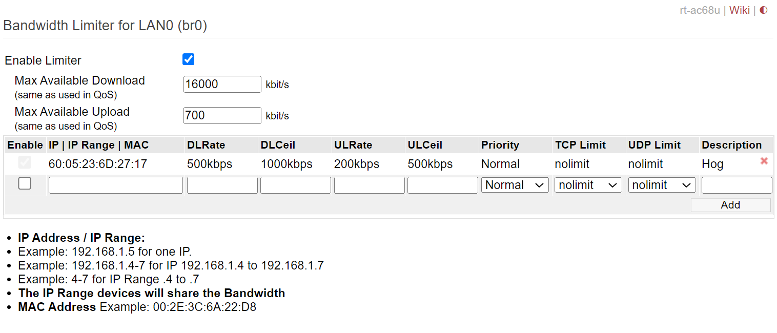This screenshot has height=333, width=777.
Task: Toggle the theme contrast icon
Action: tap(764, 10)
